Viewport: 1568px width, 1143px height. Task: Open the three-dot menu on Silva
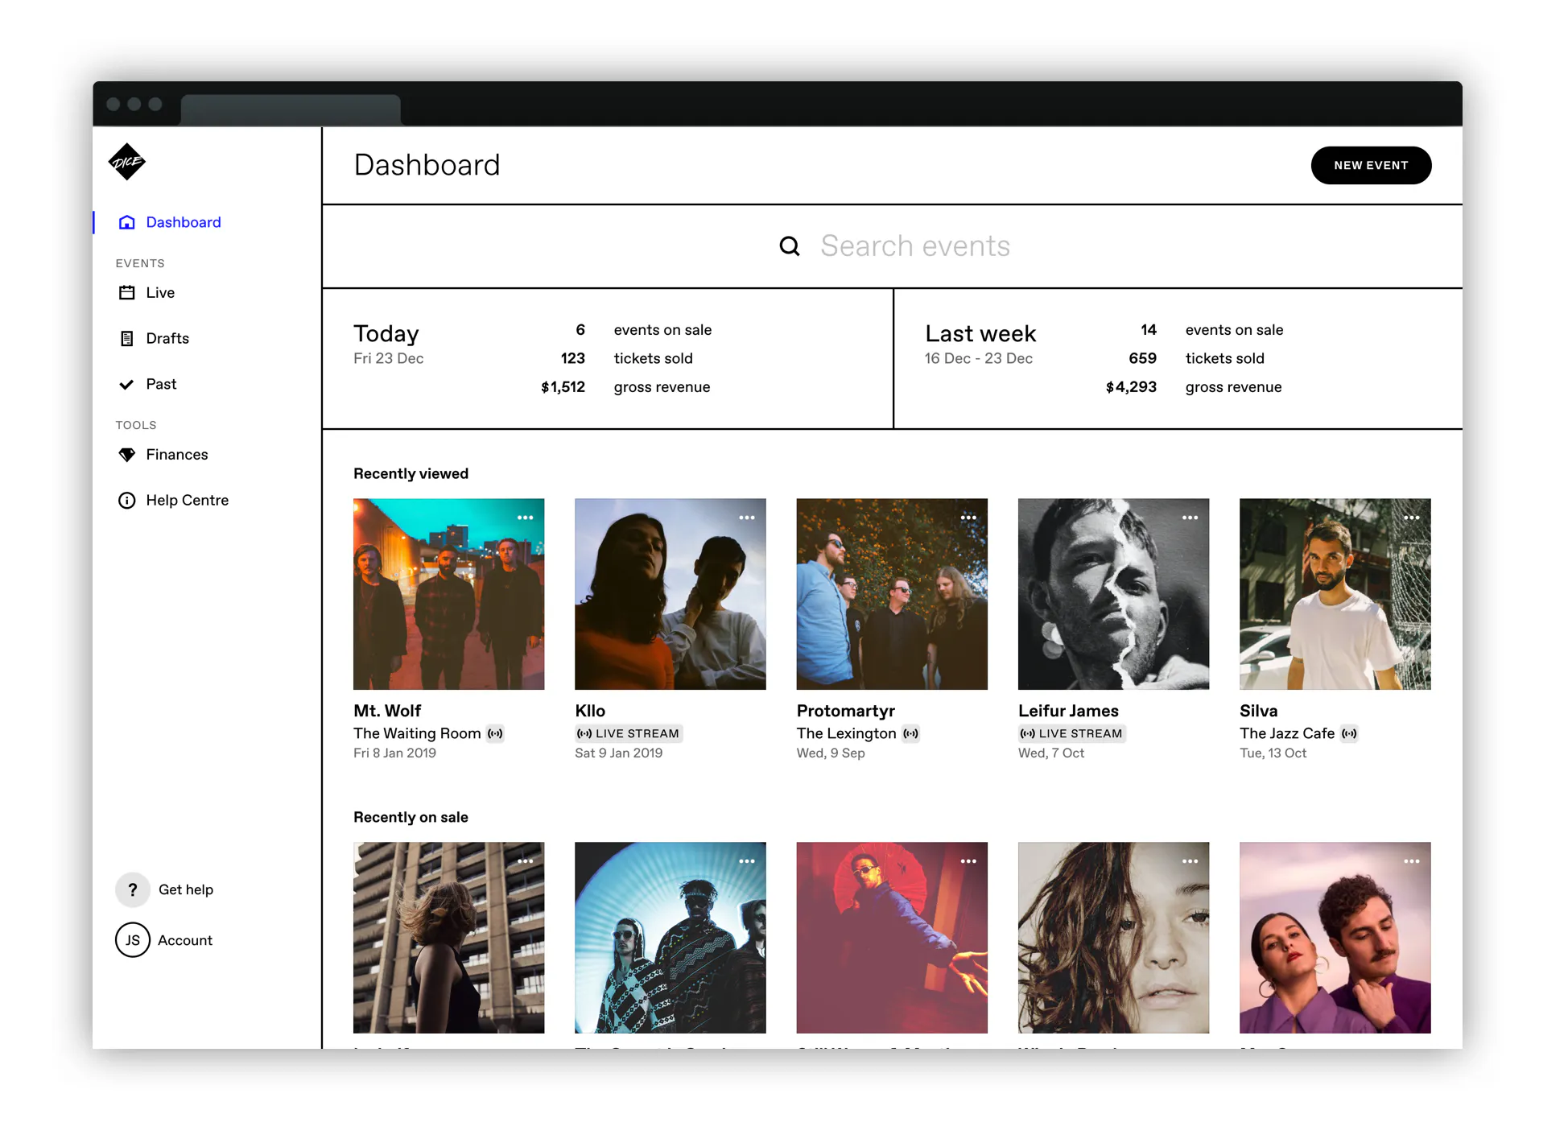[1411, 518]
